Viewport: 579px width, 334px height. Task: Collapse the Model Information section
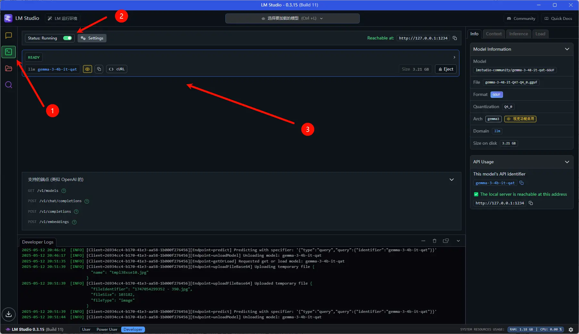tap(567, 49)
